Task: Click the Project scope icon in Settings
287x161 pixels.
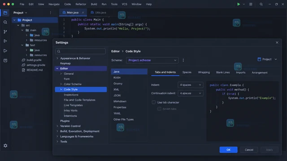Action: point(259,59)
